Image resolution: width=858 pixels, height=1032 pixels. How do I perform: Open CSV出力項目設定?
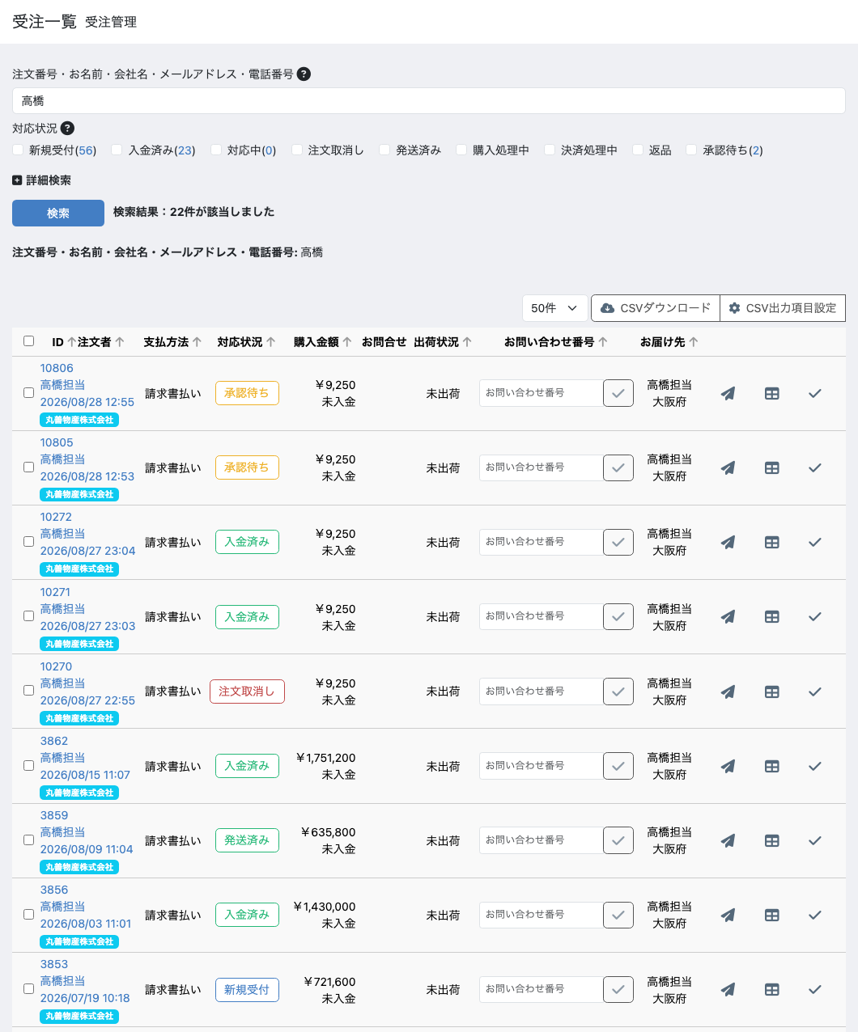[x=783, y=308]
